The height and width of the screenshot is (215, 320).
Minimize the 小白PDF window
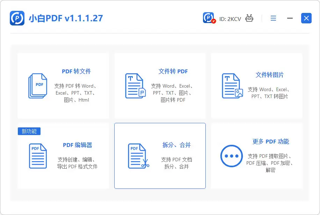(x=289, y=18)
